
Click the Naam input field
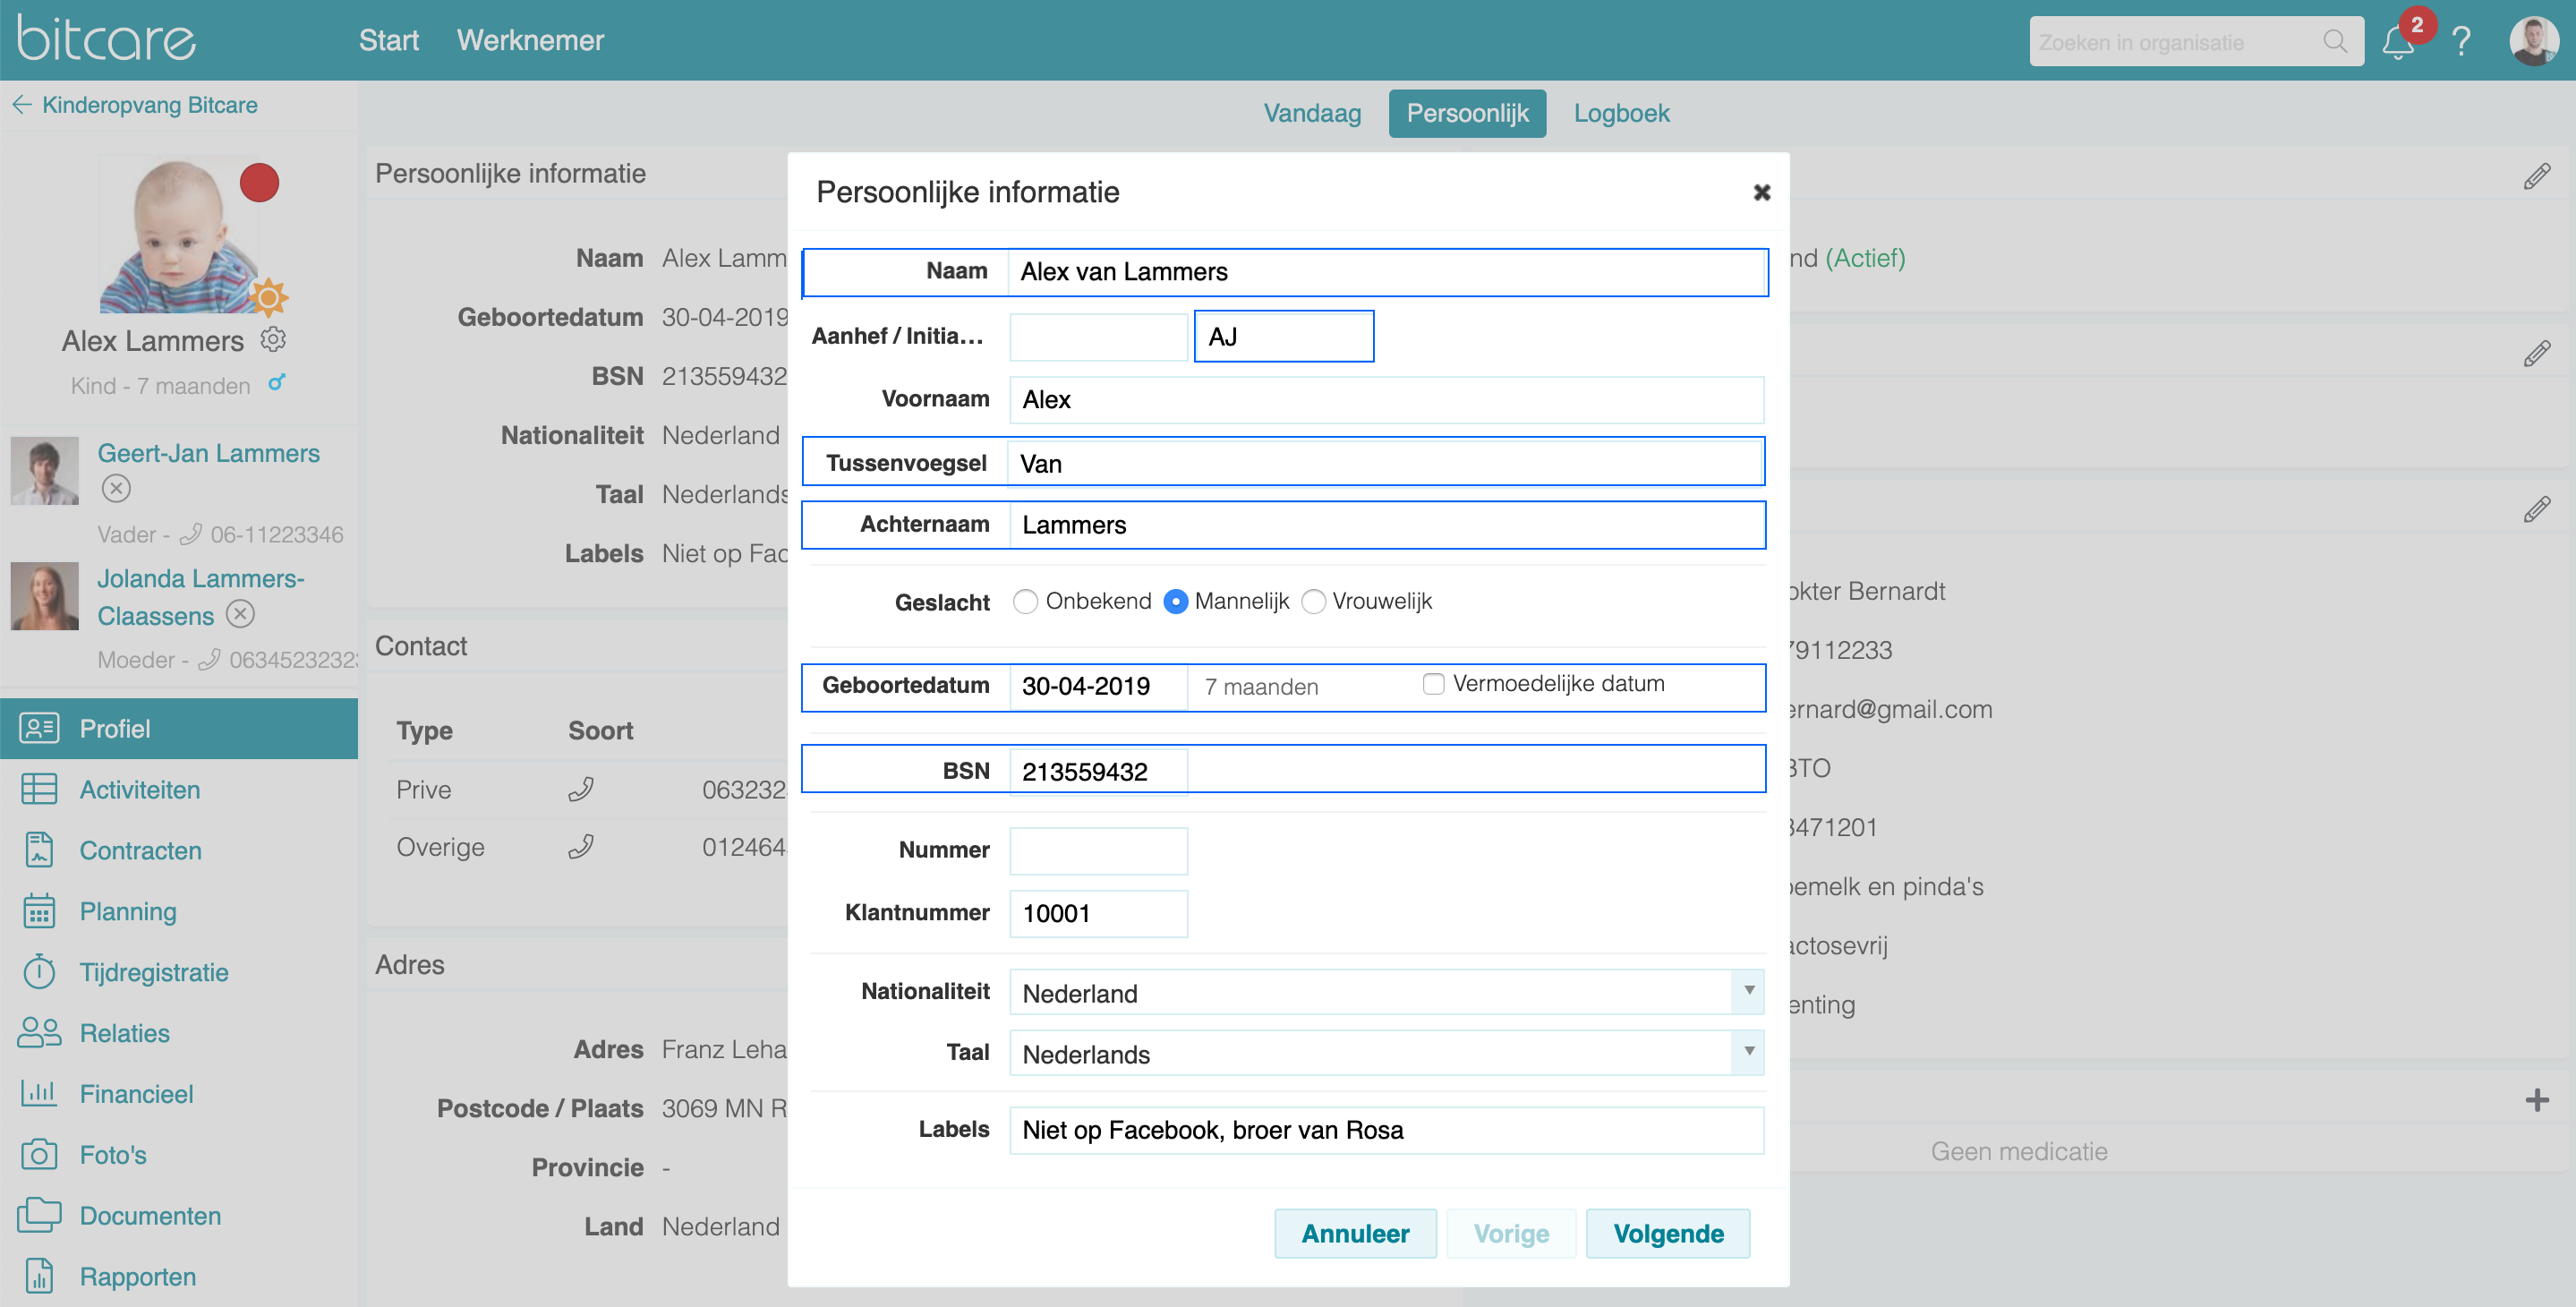click(x=1386, y=271)
